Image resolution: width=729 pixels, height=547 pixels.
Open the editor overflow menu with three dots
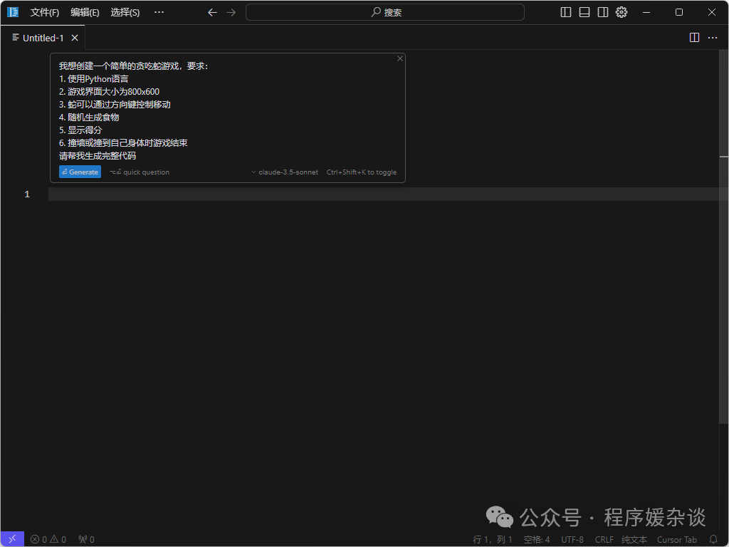click(x=713, y=37)
